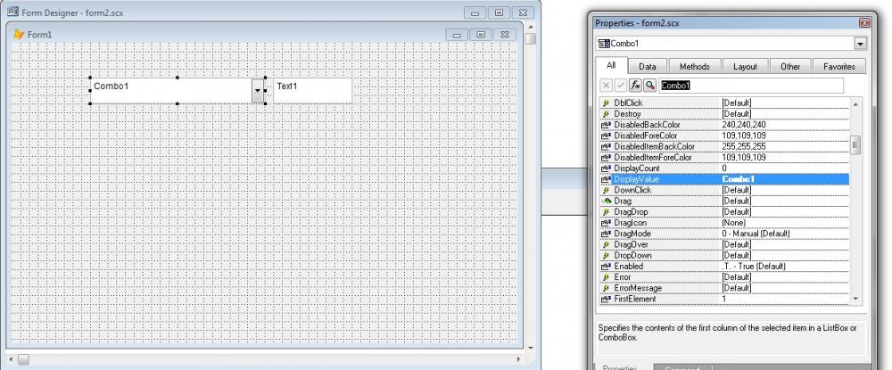Image resolution: width=892 pixels, height=370 pixels.
Task: Click the DisabledForeColor property icon
Action: [x=606, y=136]
